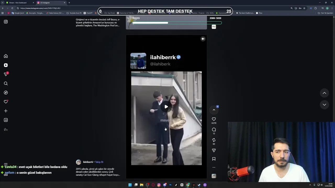This screenshot has height=188, width=335.
Task: Like the reel with the heart icon
Action: tap(214, 119)
